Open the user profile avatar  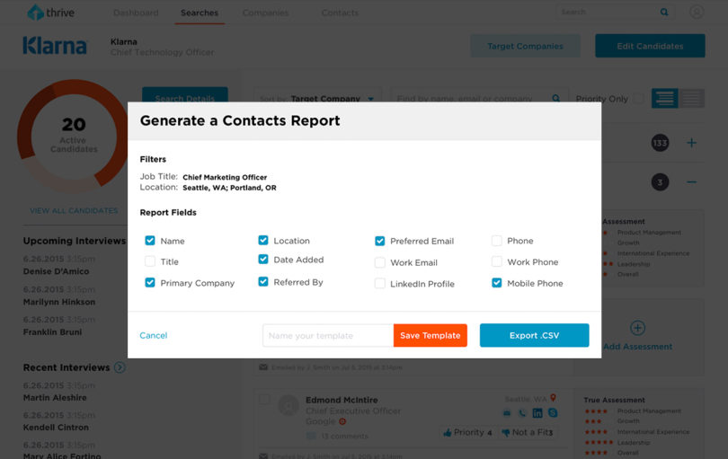697,12
